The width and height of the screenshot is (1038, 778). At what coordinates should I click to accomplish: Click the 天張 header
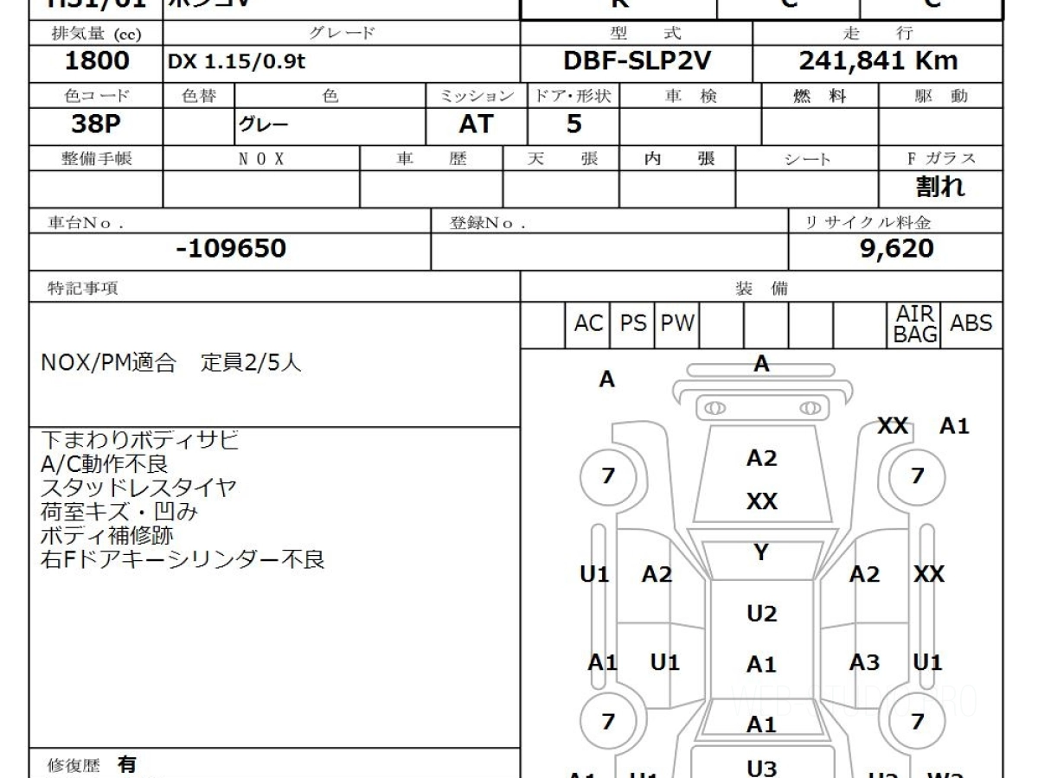[x=561, y=158]
